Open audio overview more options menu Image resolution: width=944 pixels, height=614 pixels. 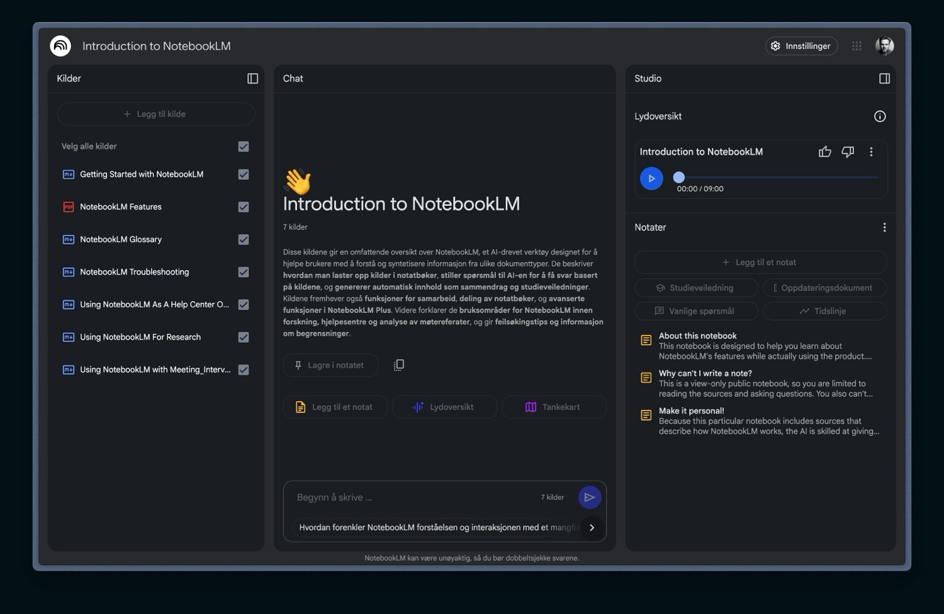(x=871, y=152)
